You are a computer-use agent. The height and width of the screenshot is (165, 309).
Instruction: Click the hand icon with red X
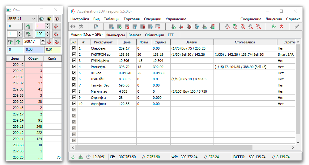point(251,26)
